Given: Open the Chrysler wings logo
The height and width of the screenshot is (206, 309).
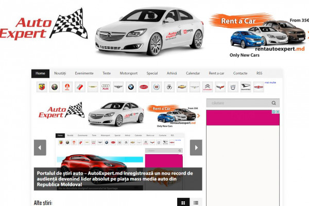Looking at the screenshot, I should [x=195, y=87].
